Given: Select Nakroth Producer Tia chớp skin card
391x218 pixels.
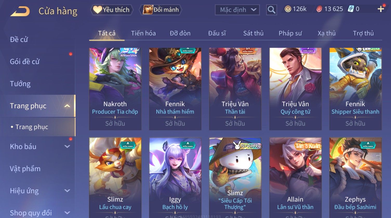Looking at the screenshot, I should coord(115,89).
